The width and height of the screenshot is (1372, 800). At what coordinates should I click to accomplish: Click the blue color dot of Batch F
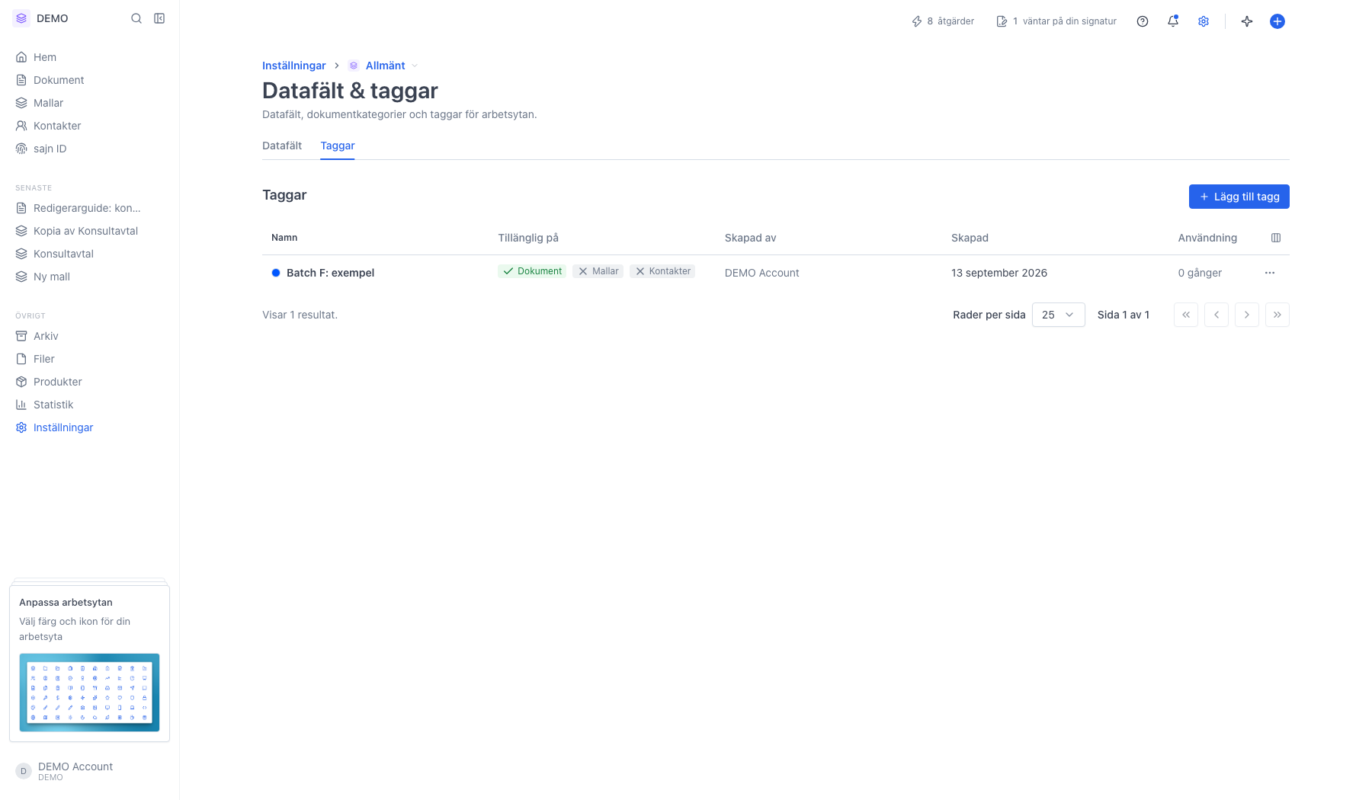276,273
